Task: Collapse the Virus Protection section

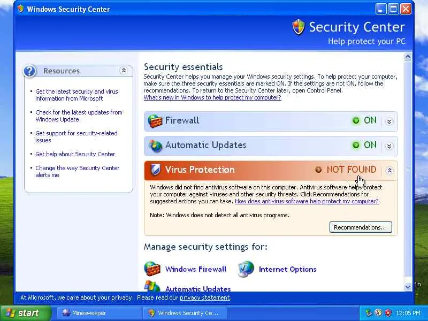Action: tap(389, 171)
